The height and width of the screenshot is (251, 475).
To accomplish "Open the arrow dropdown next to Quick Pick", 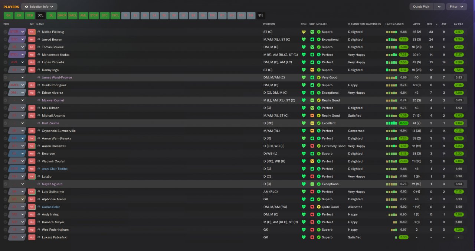I will (439, 7).
